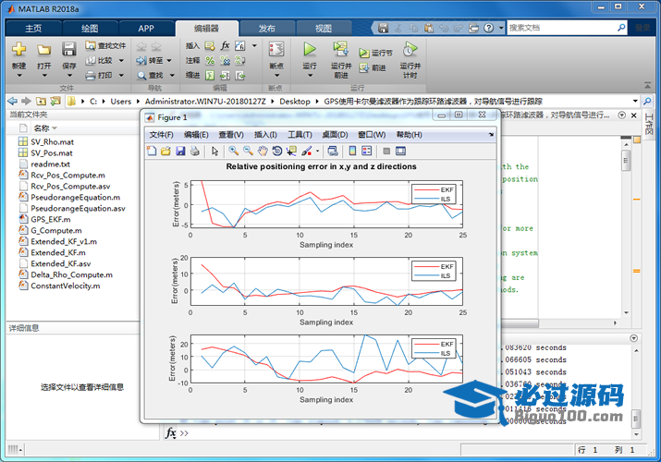Click Find (查找) in navigation group

click(151, 76)
